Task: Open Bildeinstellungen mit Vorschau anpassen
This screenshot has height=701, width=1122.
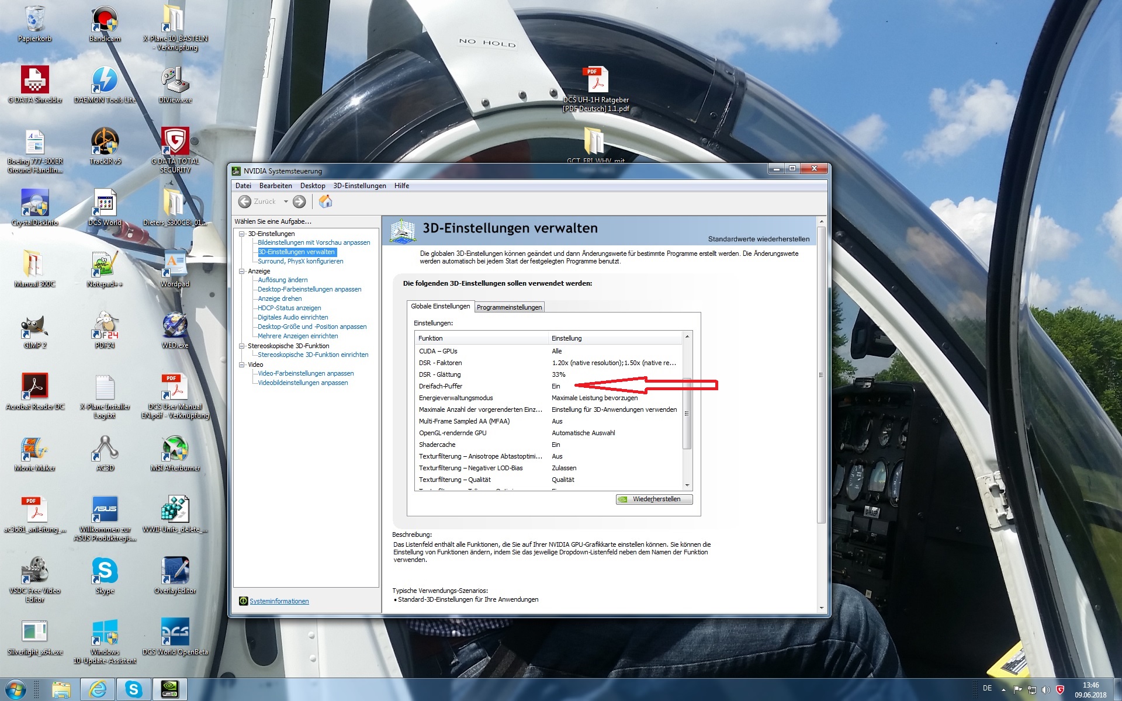Action: 314,242
